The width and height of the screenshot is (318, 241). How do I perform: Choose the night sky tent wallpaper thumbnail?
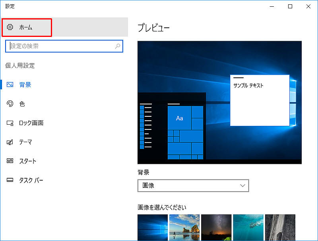216,228
